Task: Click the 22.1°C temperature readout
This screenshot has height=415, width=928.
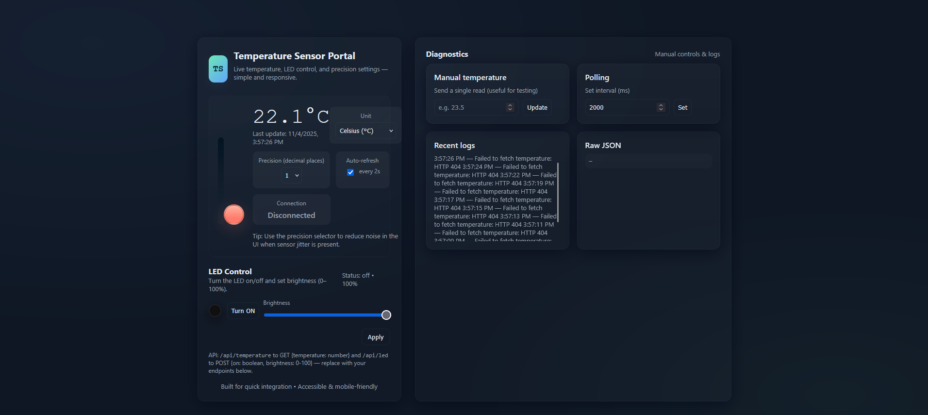Action: 291,116
